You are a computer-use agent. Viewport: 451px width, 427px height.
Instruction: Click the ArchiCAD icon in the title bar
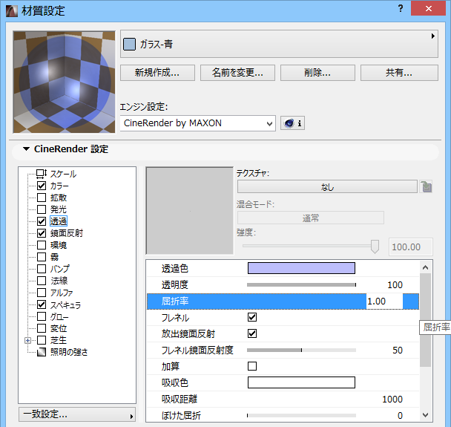point(12,11)
